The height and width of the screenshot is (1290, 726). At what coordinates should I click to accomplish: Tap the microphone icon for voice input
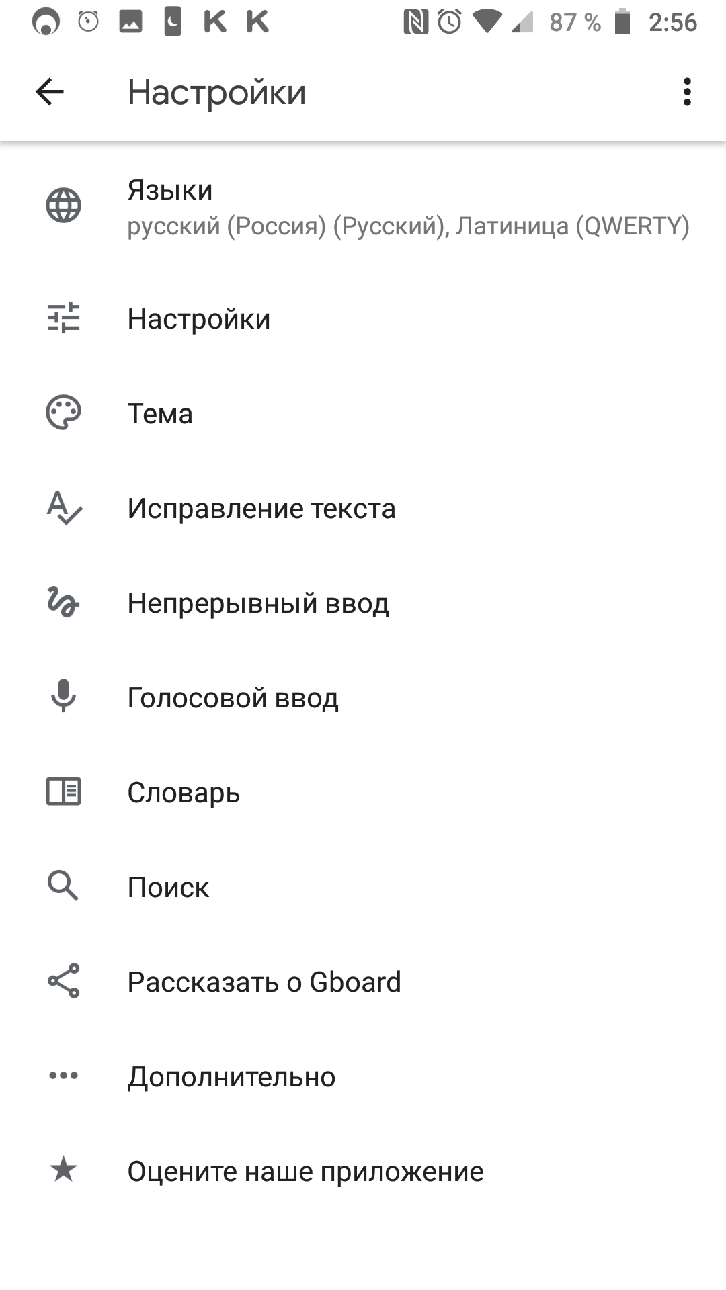(x=63, y=697)
